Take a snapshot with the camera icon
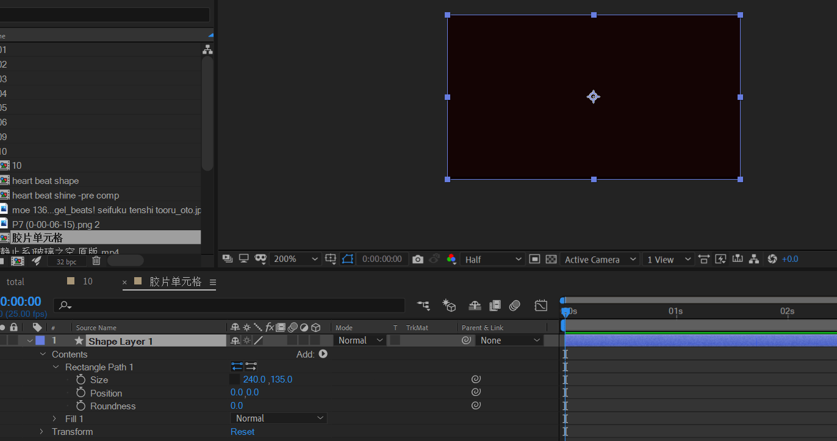 point(417,259)
